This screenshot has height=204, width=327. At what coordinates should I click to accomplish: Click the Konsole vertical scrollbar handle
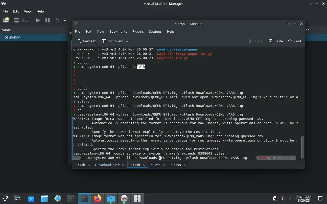point(303,147)
